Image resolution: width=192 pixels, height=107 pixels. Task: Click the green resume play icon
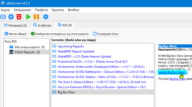coord(28,17)
